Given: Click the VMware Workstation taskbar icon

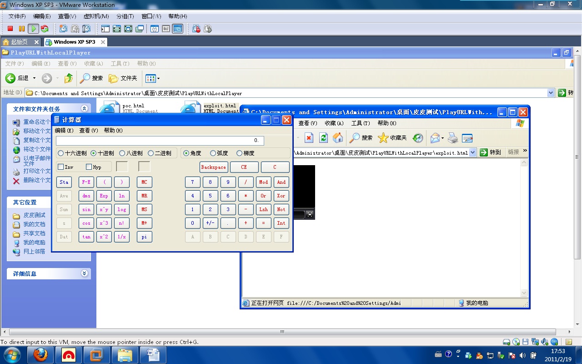Looking at the screenshot, I should click(x=97, y=355).
